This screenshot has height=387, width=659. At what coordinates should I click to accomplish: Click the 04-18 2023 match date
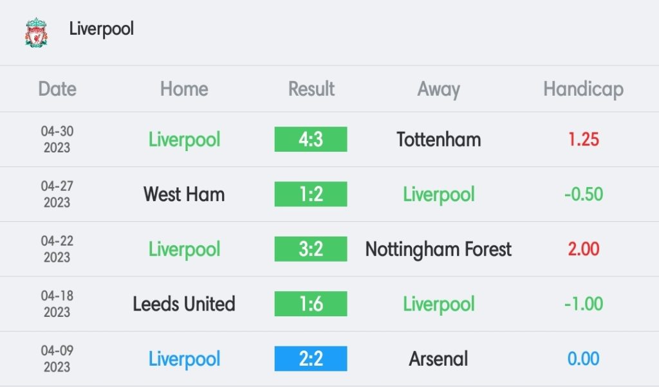point(57,303)
